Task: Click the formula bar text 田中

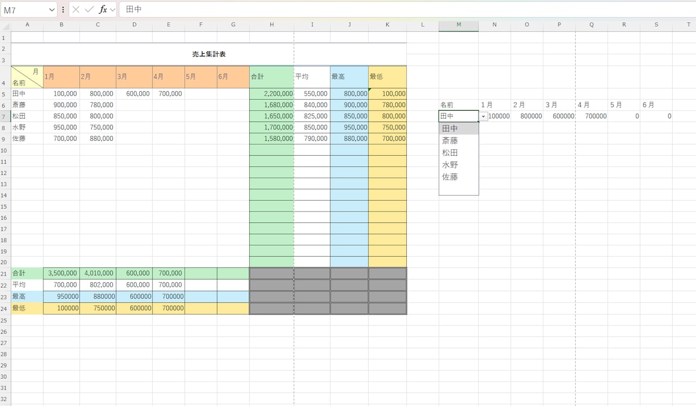Action: [x=134, y=10]
